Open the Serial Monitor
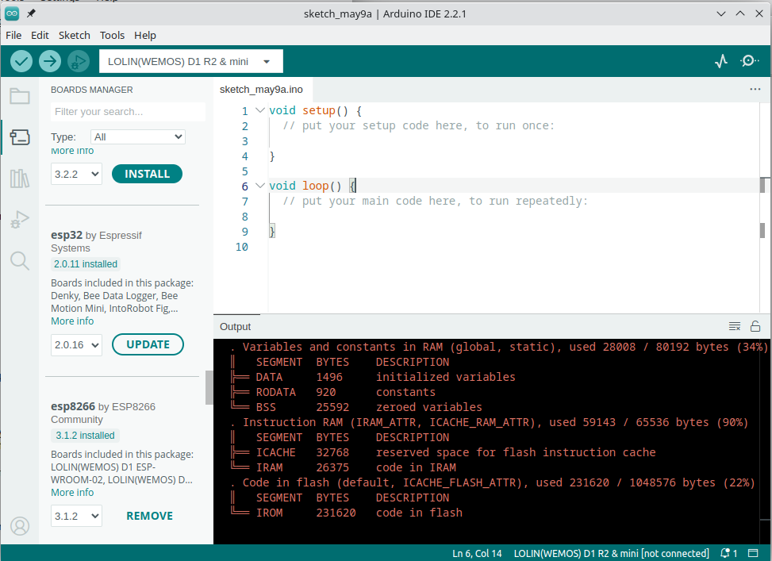 [749, 61]
